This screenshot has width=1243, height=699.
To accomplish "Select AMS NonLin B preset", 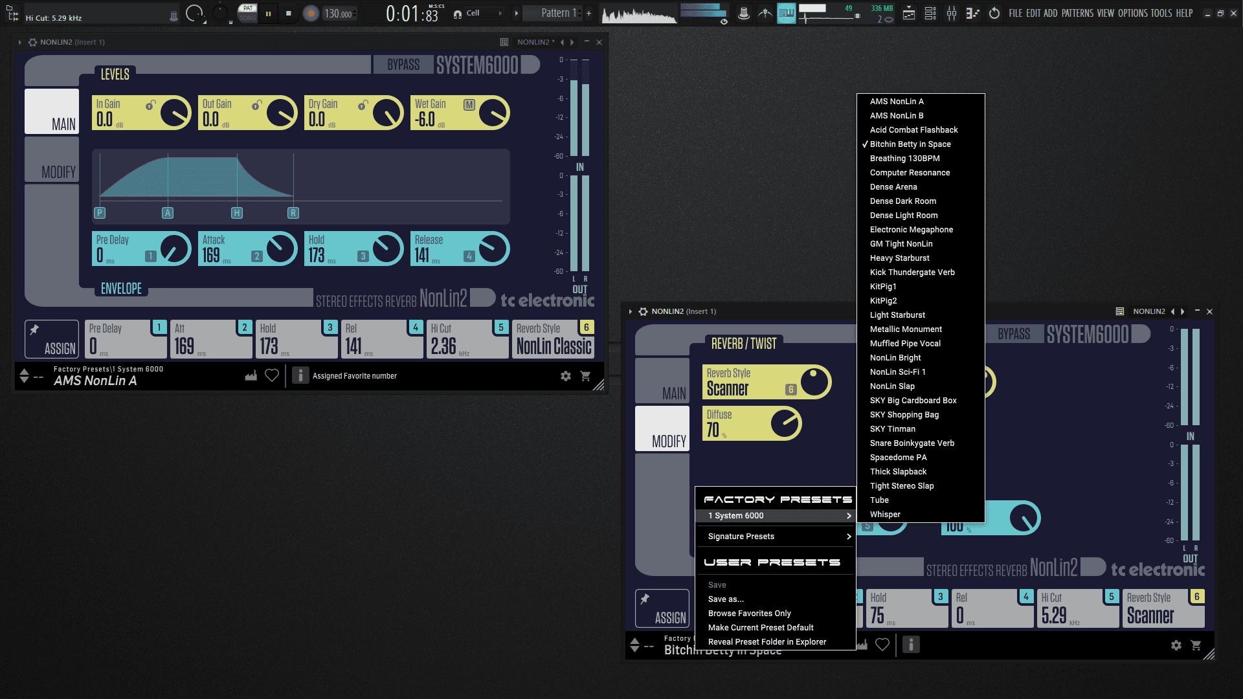I will click(921, 116).
